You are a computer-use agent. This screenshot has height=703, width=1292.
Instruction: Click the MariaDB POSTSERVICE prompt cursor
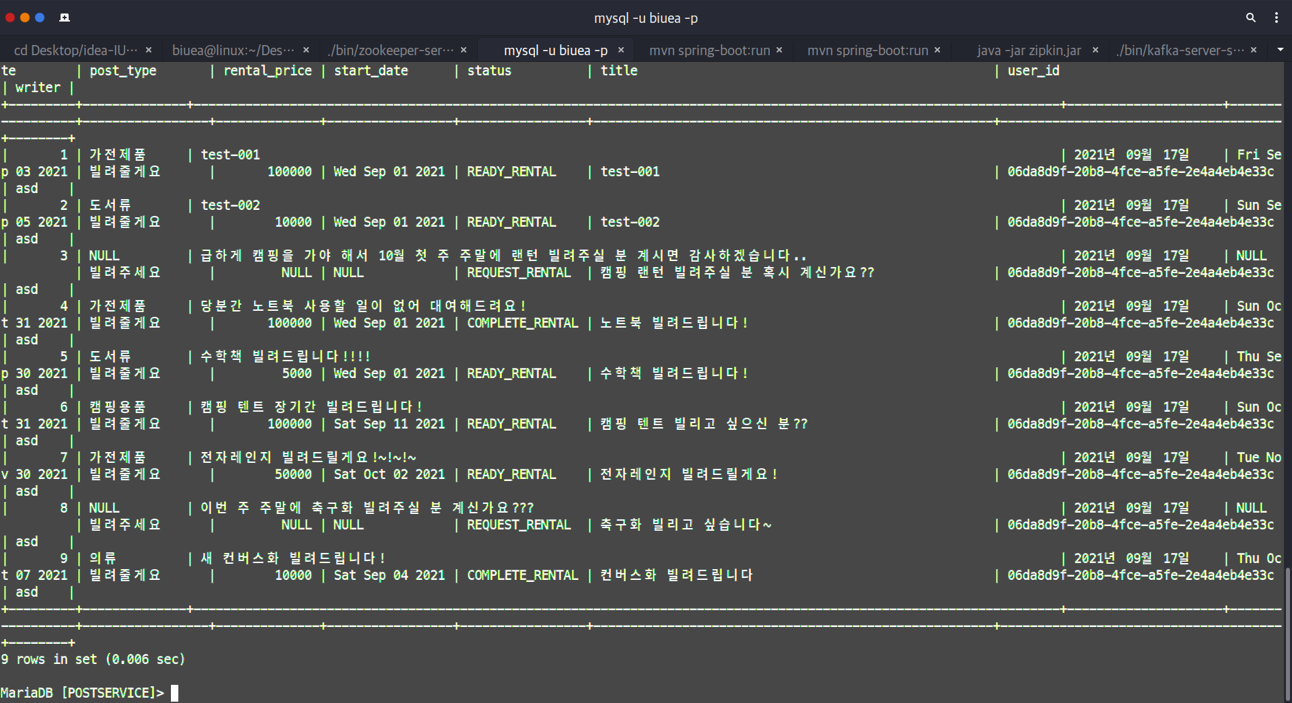[x=175, y=692]
